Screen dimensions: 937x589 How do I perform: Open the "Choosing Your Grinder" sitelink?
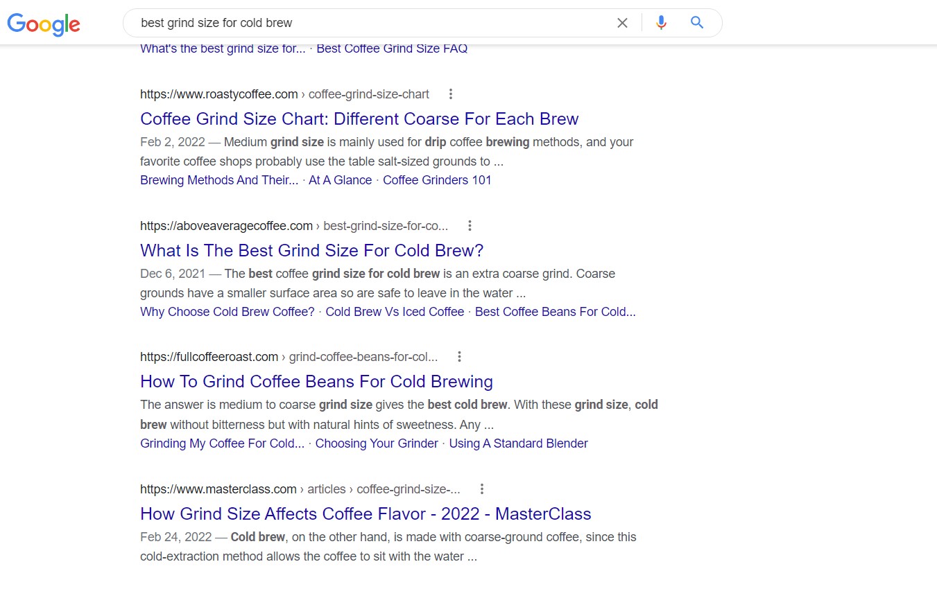[x=377, y=443]
